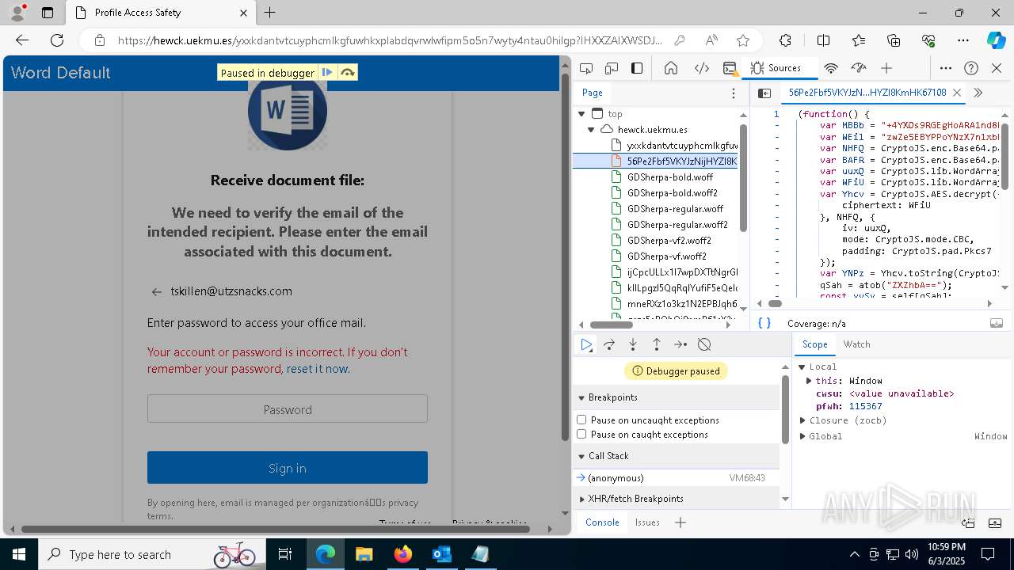Click the 'reset it now' link
Screen dimensions: 1014x570
tap(317, 369)
